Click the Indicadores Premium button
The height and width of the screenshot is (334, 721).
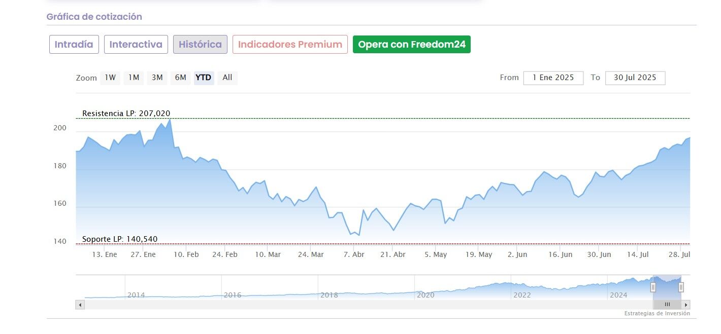click(290, 44)
